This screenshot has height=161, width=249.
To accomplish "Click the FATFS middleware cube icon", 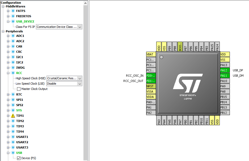I will (x=13, y=11).
